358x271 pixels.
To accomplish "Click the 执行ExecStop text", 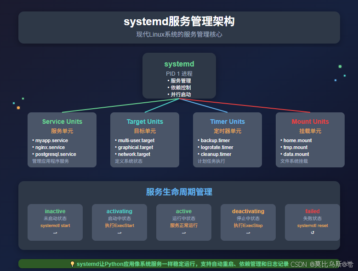I will pyautogui.click(x=248, y=226).
